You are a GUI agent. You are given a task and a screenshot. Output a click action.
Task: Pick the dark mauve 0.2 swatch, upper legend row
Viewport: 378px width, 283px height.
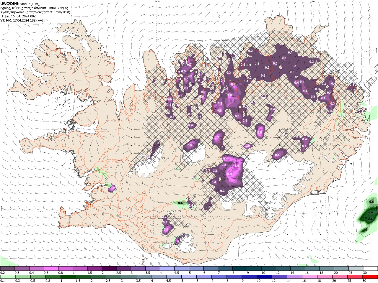tap(7, 268)
